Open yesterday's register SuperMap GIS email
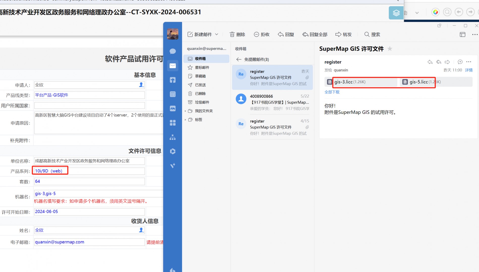Image resolution: width=479 pixels, height=272 pixels. (x=272, y=78)
